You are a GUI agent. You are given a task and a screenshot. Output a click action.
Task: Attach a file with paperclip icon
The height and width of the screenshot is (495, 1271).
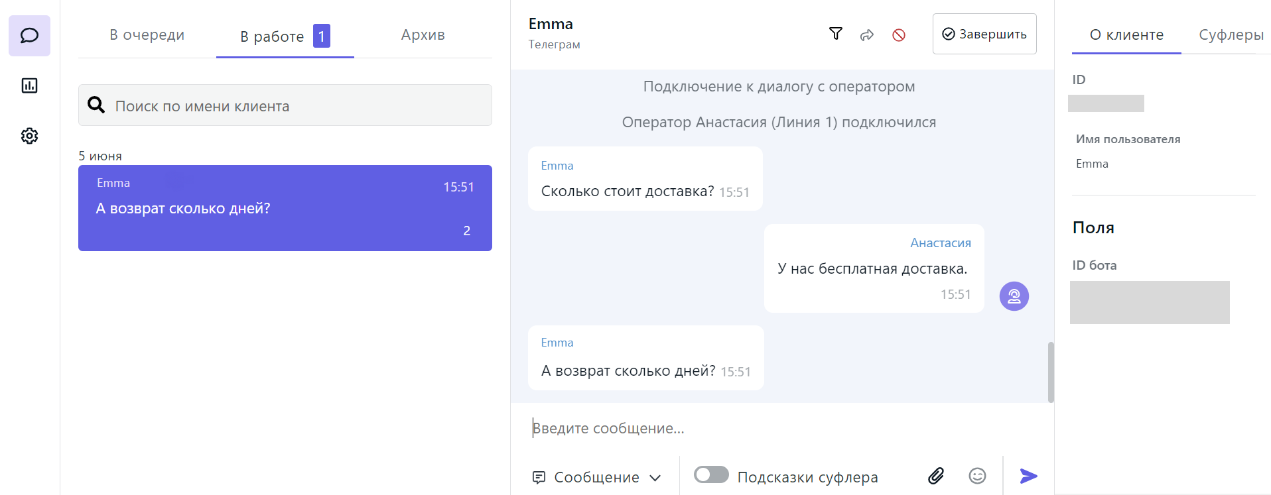tap(936, 476)
